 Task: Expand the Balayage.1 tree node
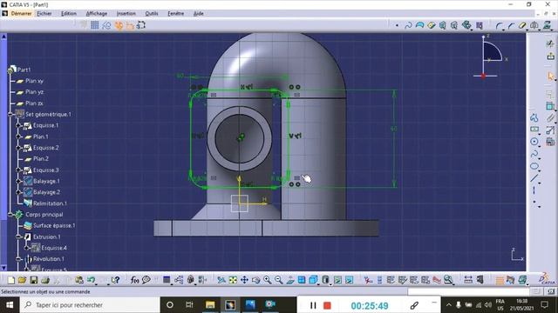coord(18,181)
